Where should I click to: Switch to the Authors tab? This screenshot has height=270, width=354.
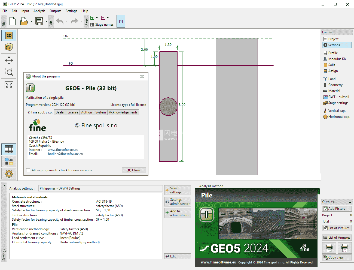(x=87, y=112)
